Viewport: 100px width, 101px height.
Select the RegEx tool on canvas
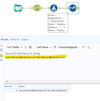[x=37, y=8]
